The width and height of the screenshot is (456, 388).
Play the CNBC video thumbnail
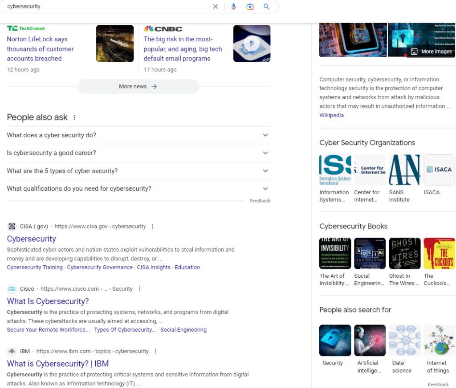coord(252,44)
